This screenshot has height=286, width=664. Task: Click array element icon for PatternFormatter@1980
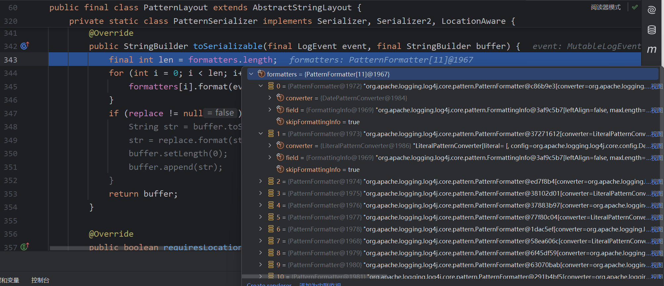[x=271, y=264]
